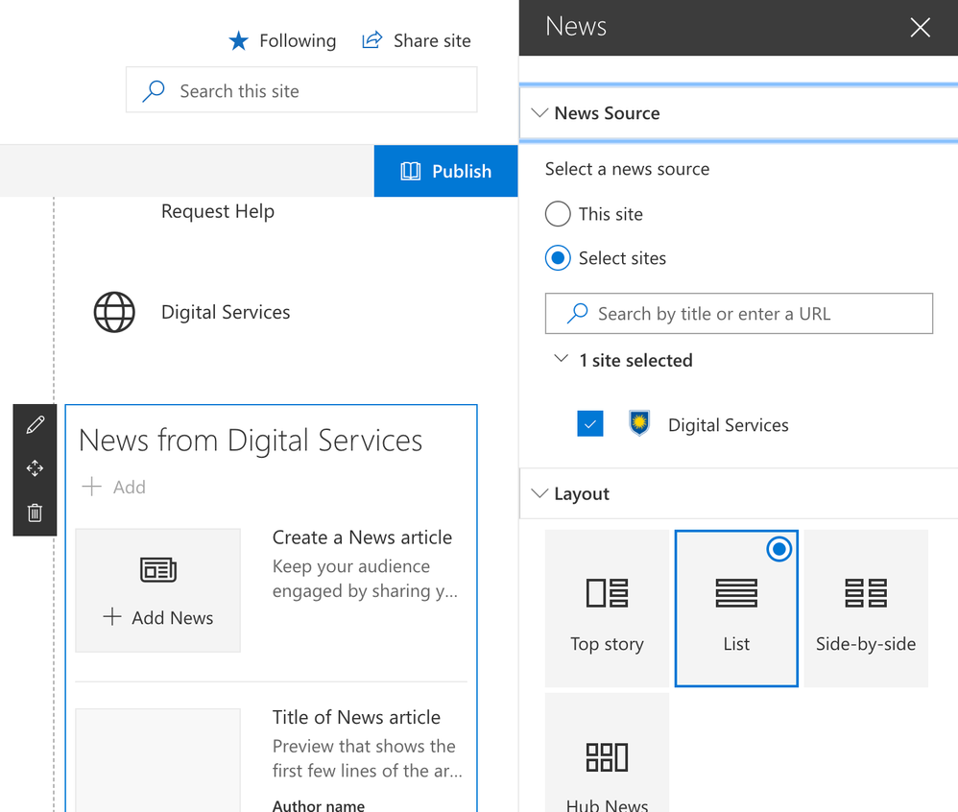
Task: Close the News properties panel
Action: click(x=920, y=28)
